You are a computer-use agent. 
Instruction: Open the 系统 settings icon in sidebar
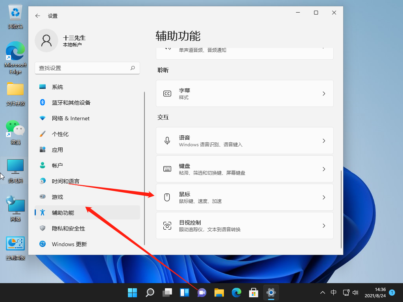(x=42, y=87)
